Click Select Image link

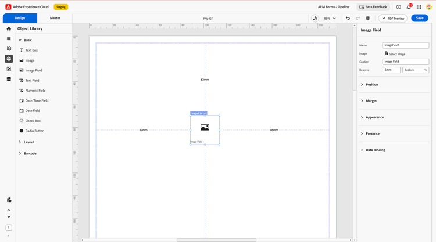pyautogui.click(x=395, y=54)
